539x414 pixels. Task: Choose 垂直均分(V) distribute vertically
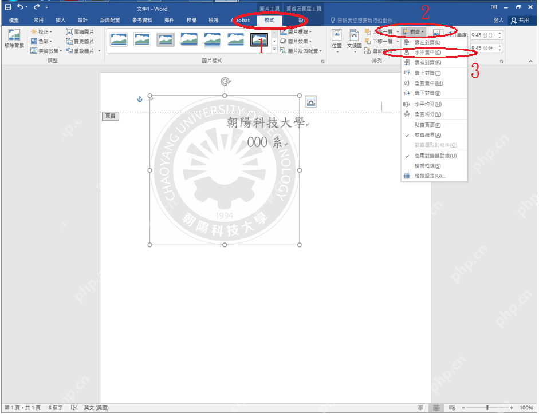[x=434, y=114]
